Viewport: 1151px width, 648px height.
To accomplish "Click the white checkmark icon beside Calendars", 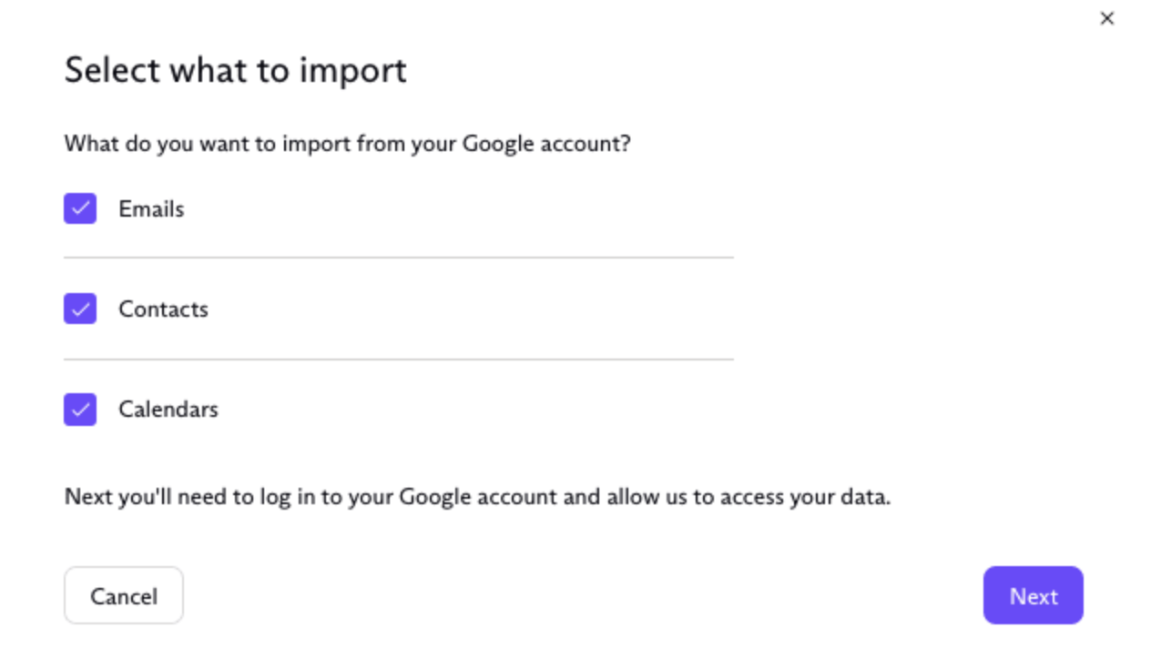I will [80, 409].
